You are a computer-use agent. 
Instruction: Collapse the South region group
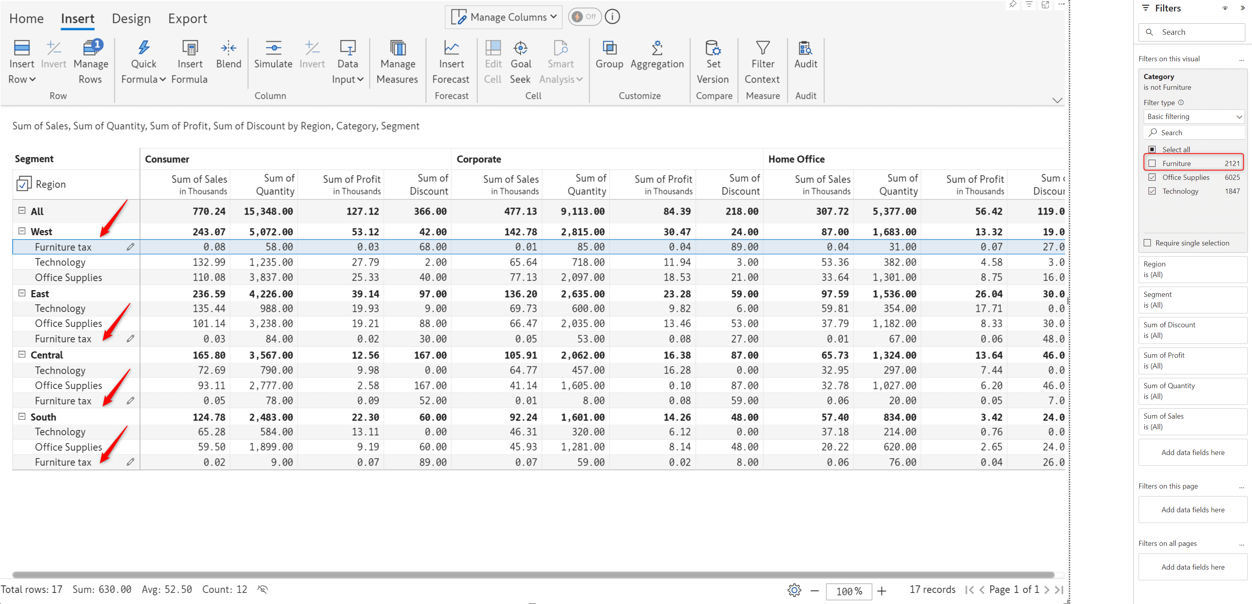(x=22, y=416)
